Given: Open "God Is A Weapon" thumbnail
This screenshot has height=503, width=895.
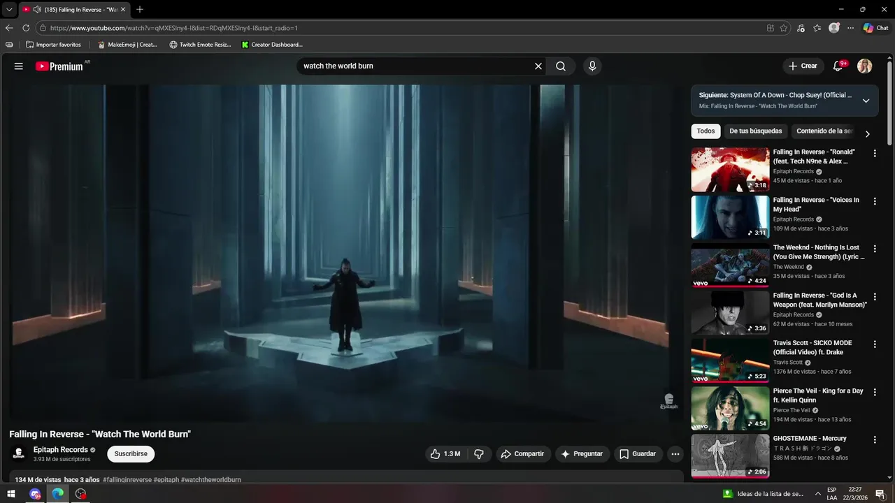Looking at the screenshot, I should tap(730, 313).
